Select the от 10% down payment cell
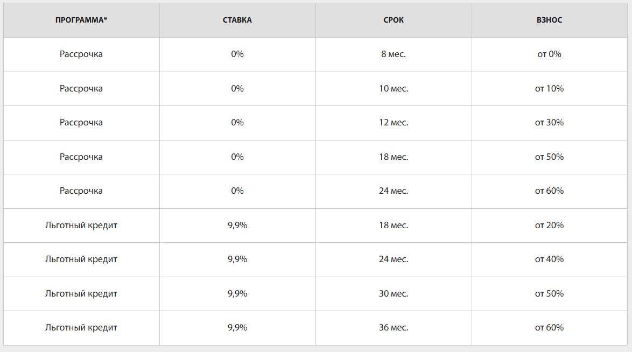 point(549,88)
